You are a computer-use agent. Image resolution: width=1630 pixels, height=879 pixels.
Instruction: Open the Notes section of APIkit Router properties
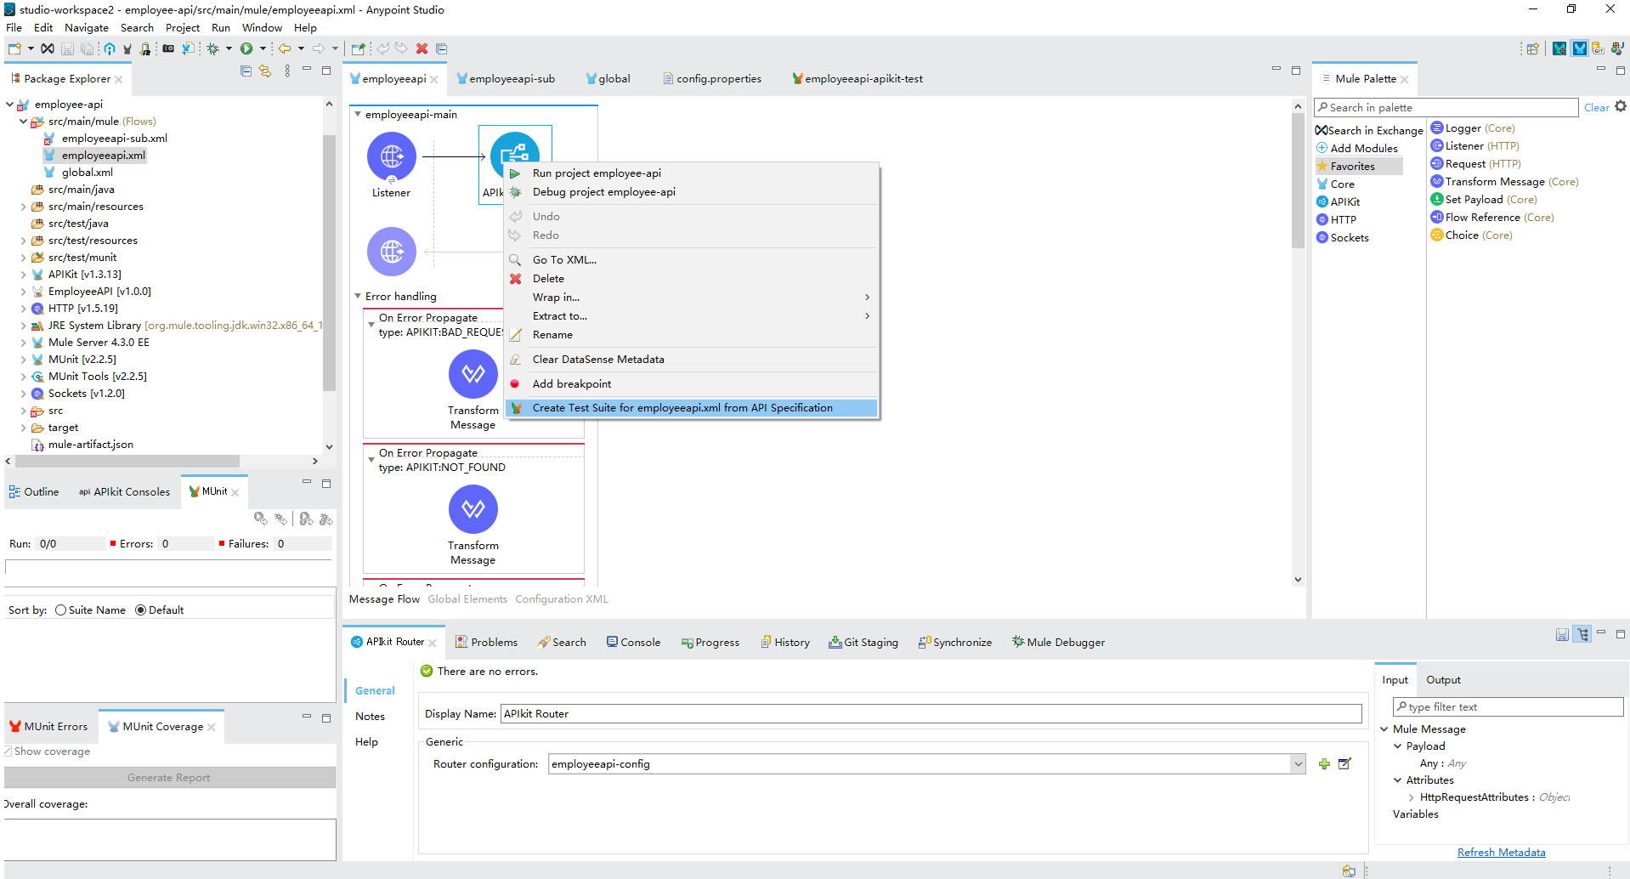pyautogui.click(x=370, y=717)
